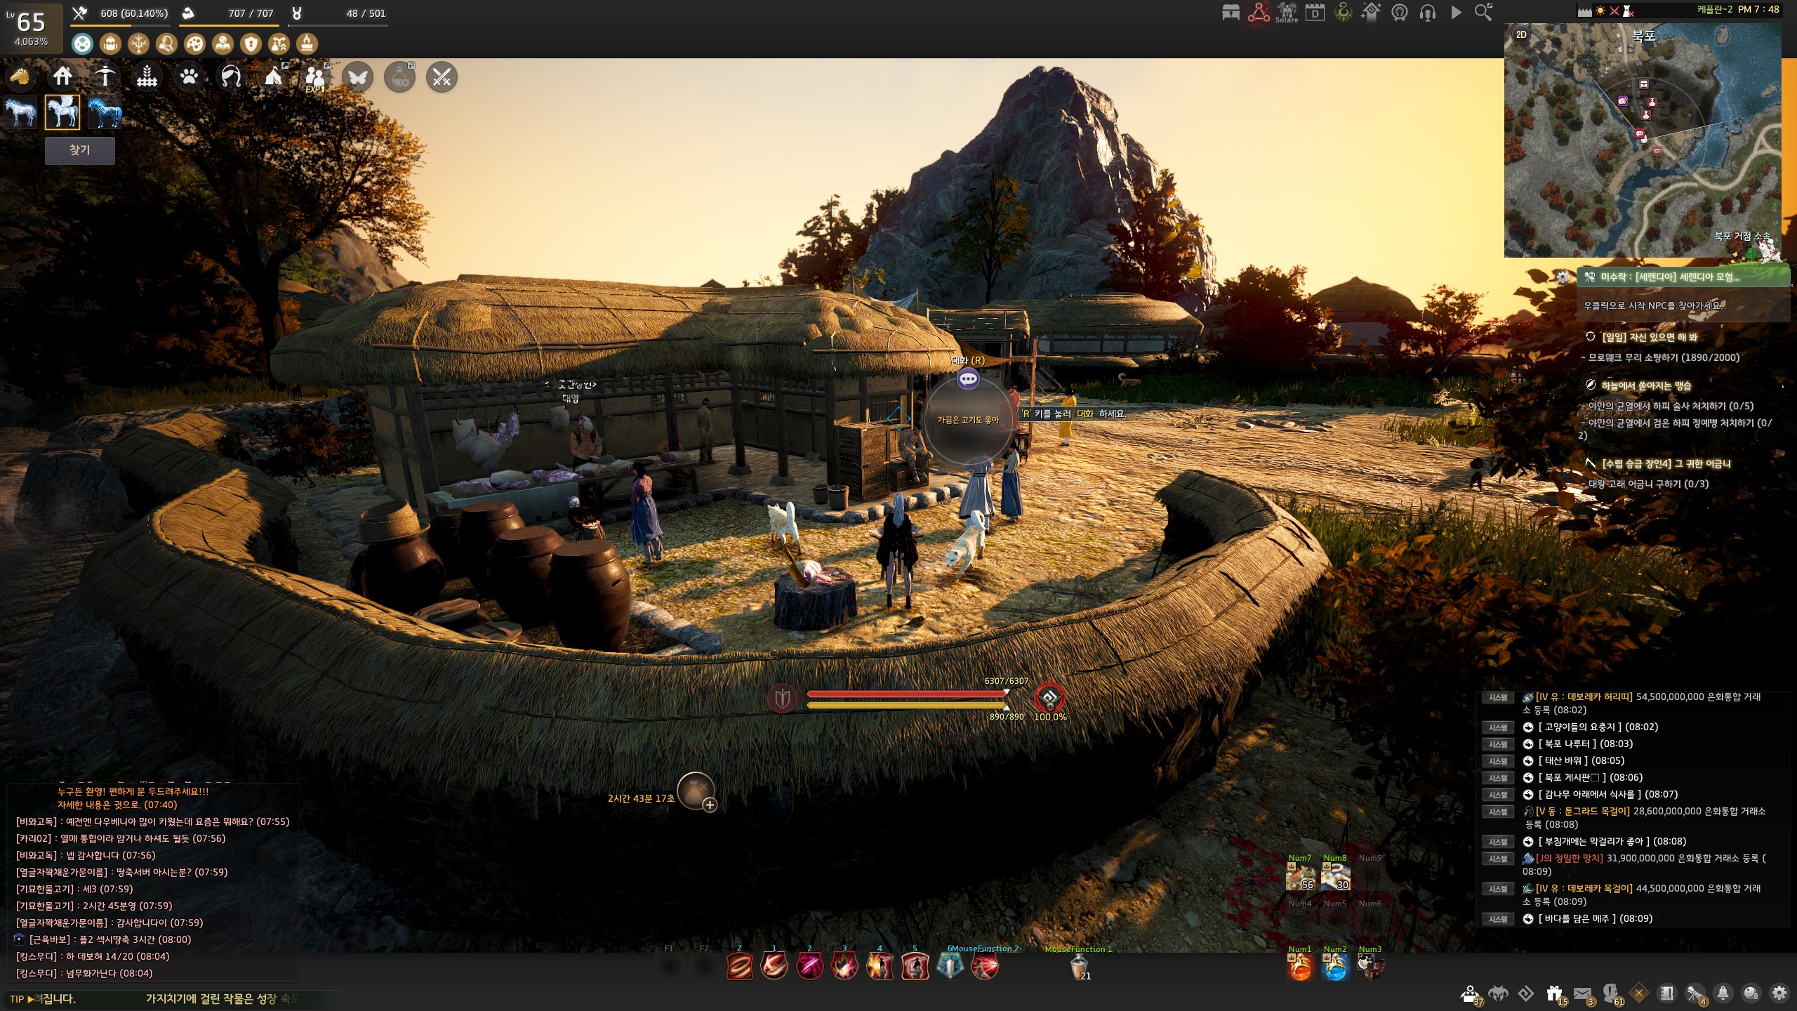Expand the daily quest '자신 있으면 해 봐'
Viewport: 1797px width, 1011px height.
point(1648,337)
